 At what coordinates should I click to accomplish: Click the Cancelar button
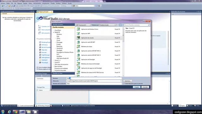coord(145,87)
